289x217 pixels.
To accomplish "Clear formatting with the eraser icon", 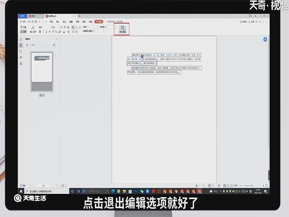I will coord(68,27).
